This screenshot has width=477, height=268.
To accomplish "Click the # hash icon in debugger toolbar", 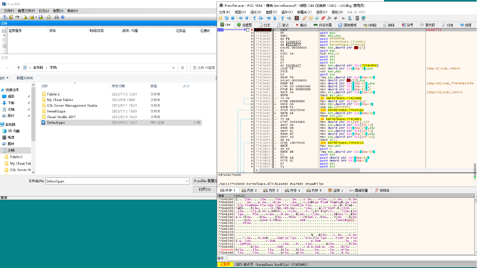I will [336, 18].
